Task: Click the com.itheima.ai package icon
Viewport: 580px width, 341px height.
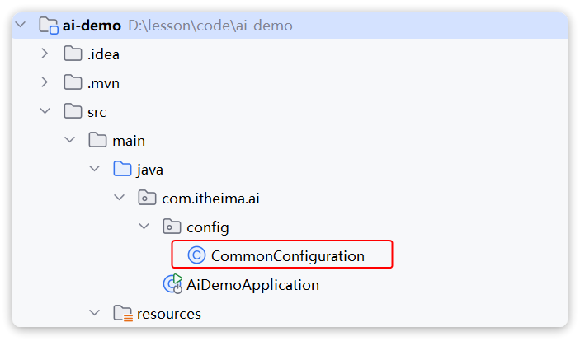Action: point(147,198)
